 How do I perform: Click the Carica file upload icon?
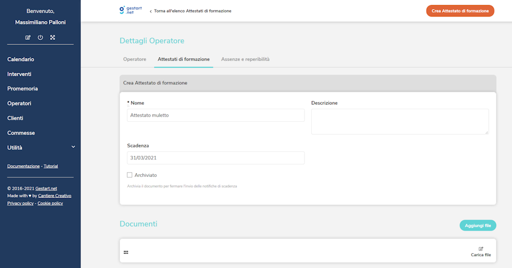[x=481, y=249]
